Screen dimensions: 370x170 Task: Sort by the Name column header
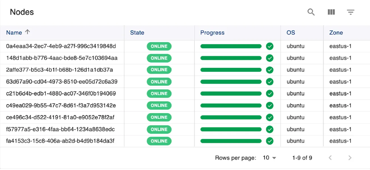(x=14, y=32)
